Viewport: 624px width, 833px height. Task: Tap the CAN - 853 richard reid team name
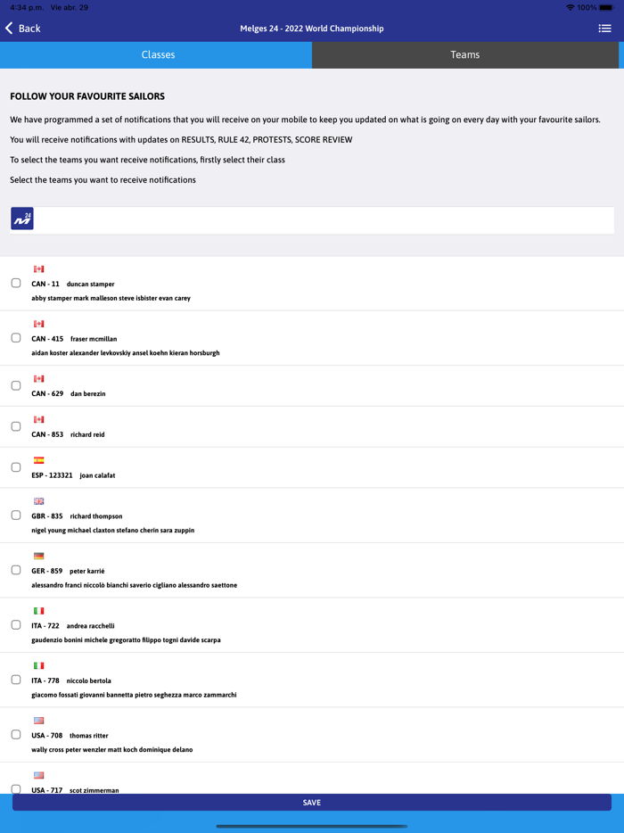tap(69, 434)
